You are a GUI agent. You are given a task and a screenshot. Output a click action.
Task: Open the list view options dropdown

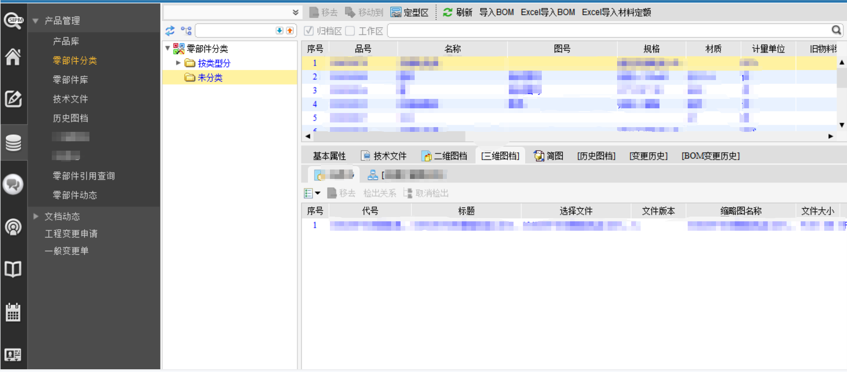tap(312, 193)
